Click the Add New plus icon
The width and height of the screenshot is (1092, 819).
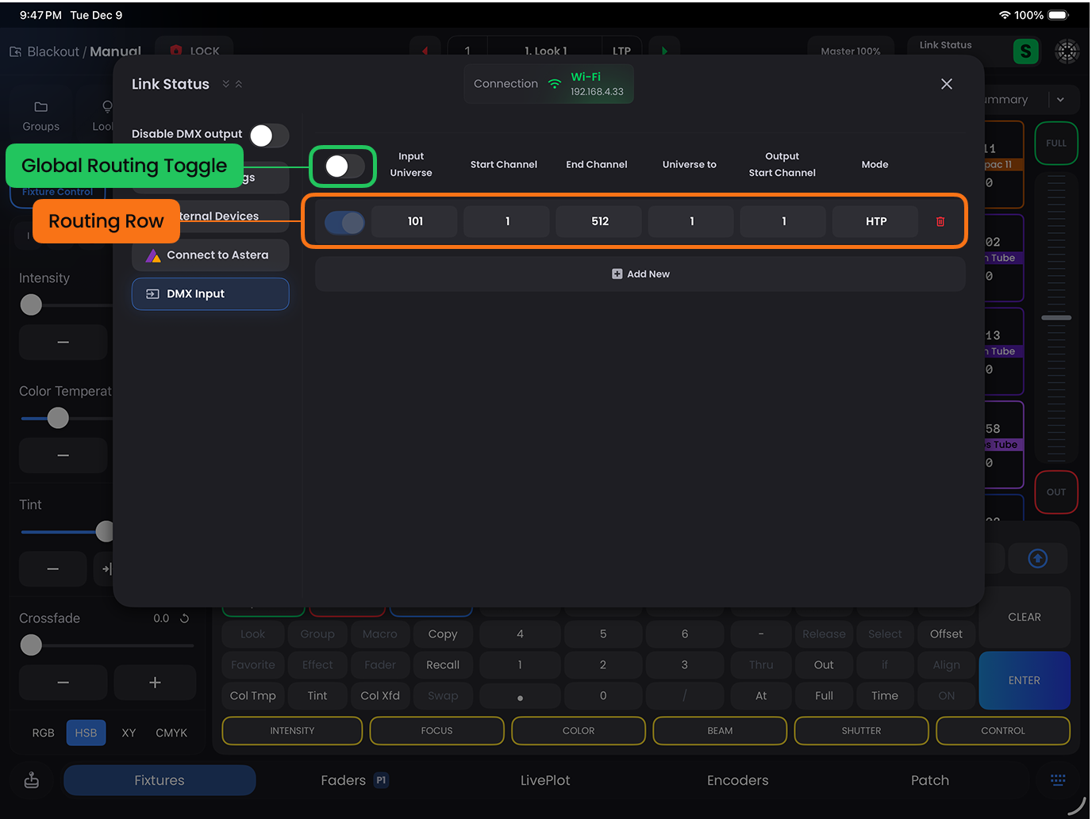coord(617,273)
